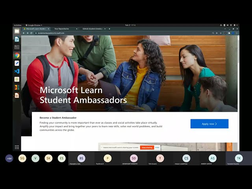Show applications grid in dock
Screen dimensions: 252x189
(x=17, y=147)
